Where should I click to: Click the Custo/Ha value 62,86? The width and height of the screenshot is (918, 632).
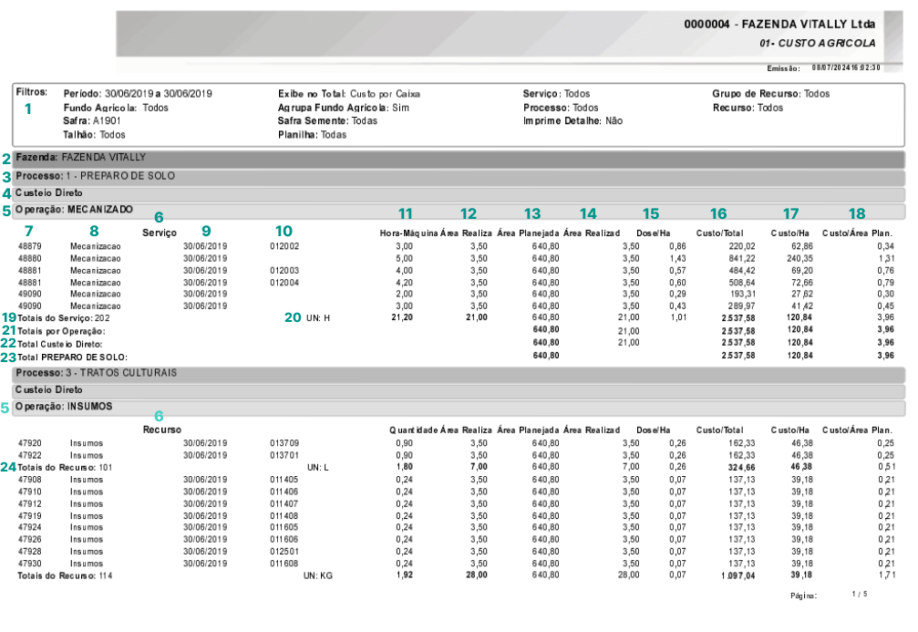click(x=802, y=246)
